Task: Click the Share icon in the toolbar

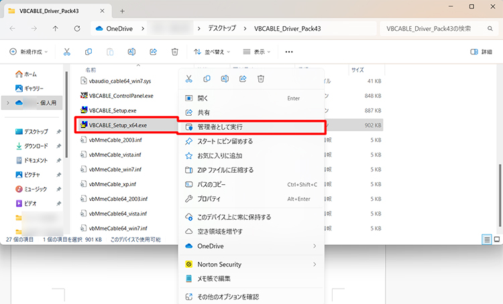Action: tap(154, 52)
